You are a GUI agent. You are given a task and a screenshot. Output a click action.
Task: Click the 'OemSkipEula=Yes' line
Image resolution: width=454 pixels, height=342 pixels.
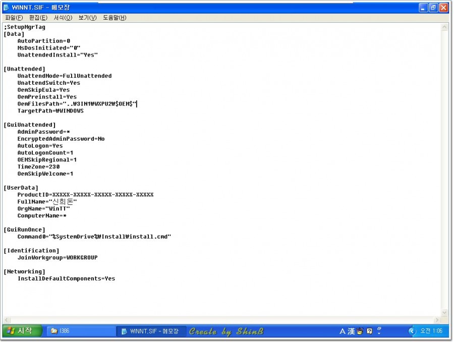coord(44,90)
